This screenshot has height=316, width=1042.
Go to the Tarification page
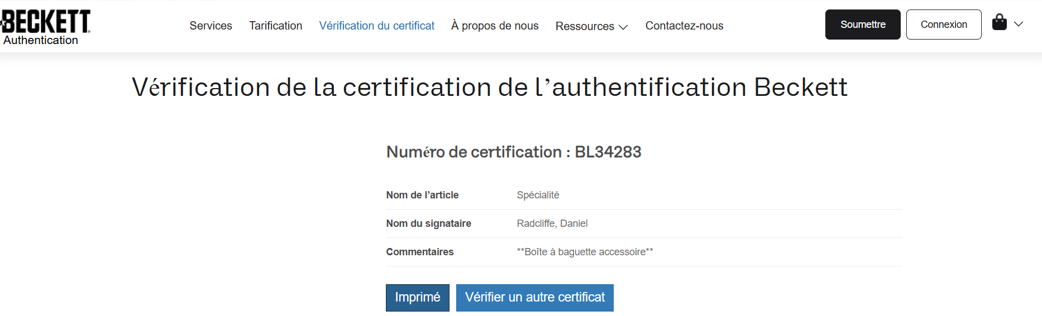(x=275, y=26)
